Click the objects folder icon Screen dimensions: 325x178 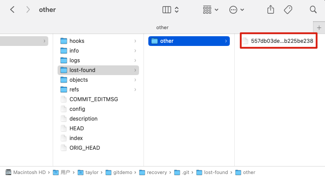click(x=64, y=80)
